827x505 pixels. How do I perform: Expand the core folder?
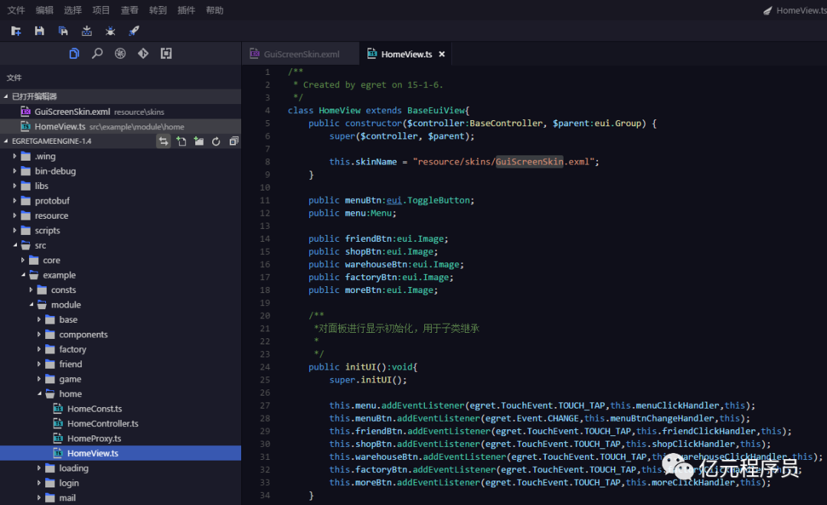[23, 260]
